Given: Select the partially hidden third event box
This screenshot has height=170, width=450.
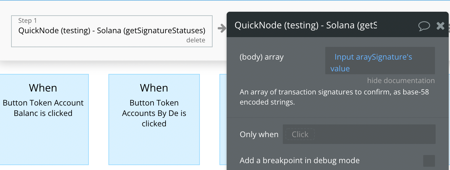Looking at the screenshot, I should pyautogui.click(x=223, y=119).
